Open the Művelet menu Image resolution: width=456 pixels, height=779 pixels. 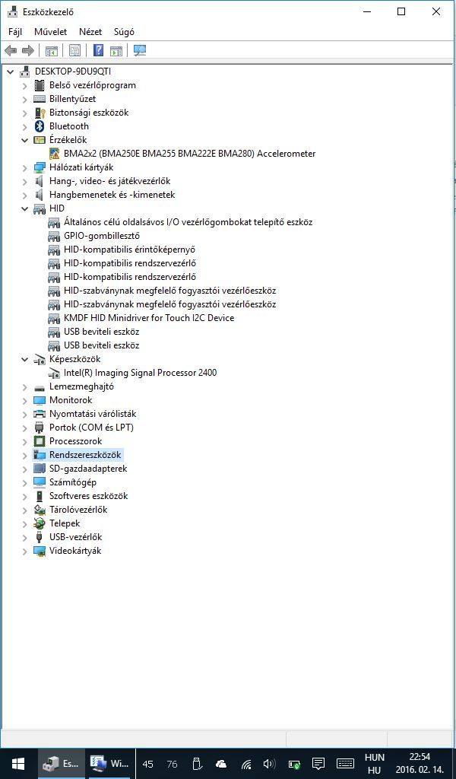[51, 32]
